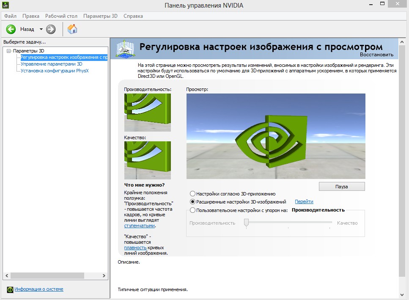409x300 pixels.
Task: Click the 3D image settings header icon
Action: coord(125,49)
